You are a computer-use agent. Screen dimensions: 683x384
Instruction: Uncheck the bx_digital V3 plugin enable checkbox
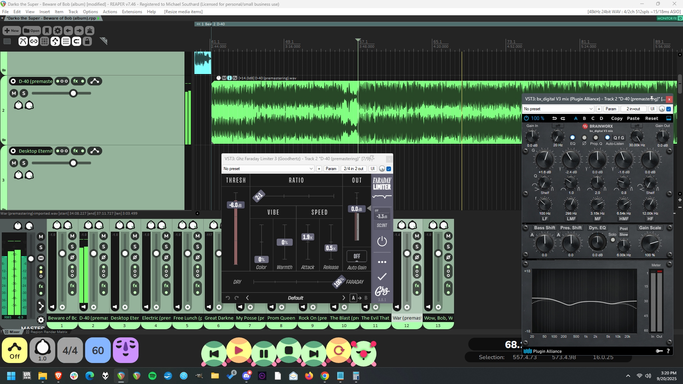(x=669, y=109)
